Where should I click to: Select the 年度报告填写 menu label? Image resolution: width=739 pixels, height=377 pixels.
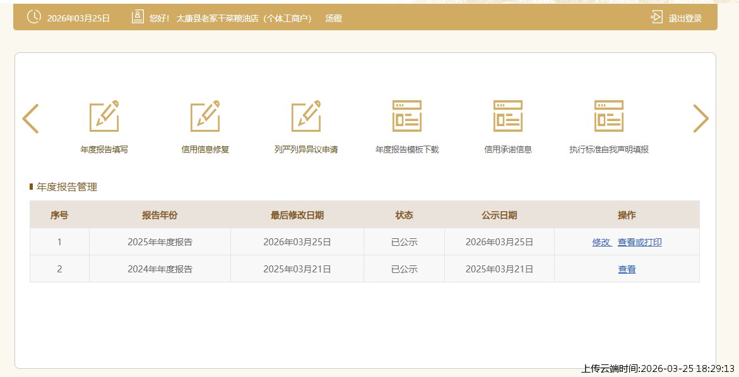[104, 150]
